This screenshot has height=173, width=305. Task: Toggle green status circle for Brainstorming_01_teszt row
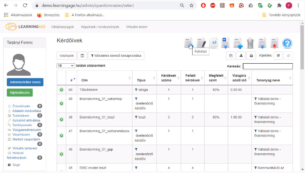click(62, 120)
